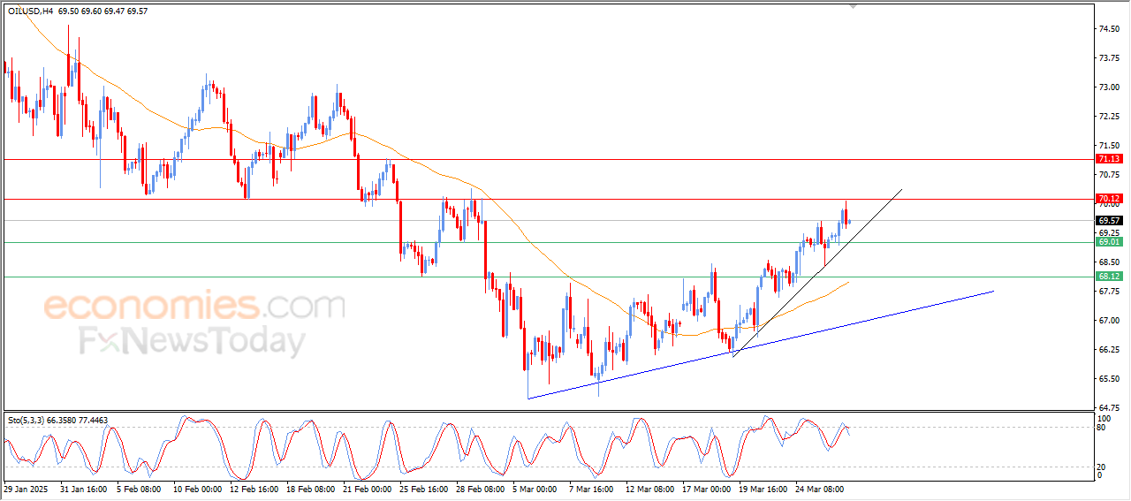Screen dimensions: 1131x501
Task: Click the stochastic 80 level label
Action: pyautogui.click(x=1103, y=428)
